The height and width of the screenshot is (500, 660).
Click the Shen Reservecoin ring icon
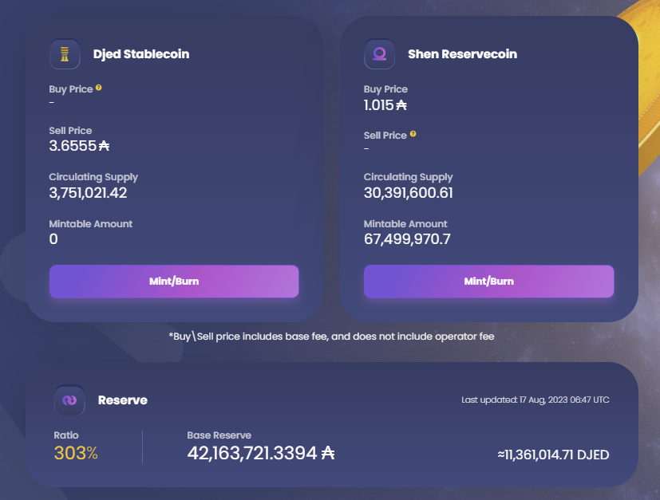[x=379, y=53]
